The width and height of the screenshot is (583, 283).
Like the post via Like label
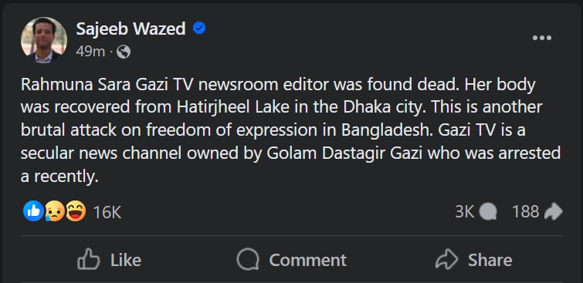click(x=126, y=260)
